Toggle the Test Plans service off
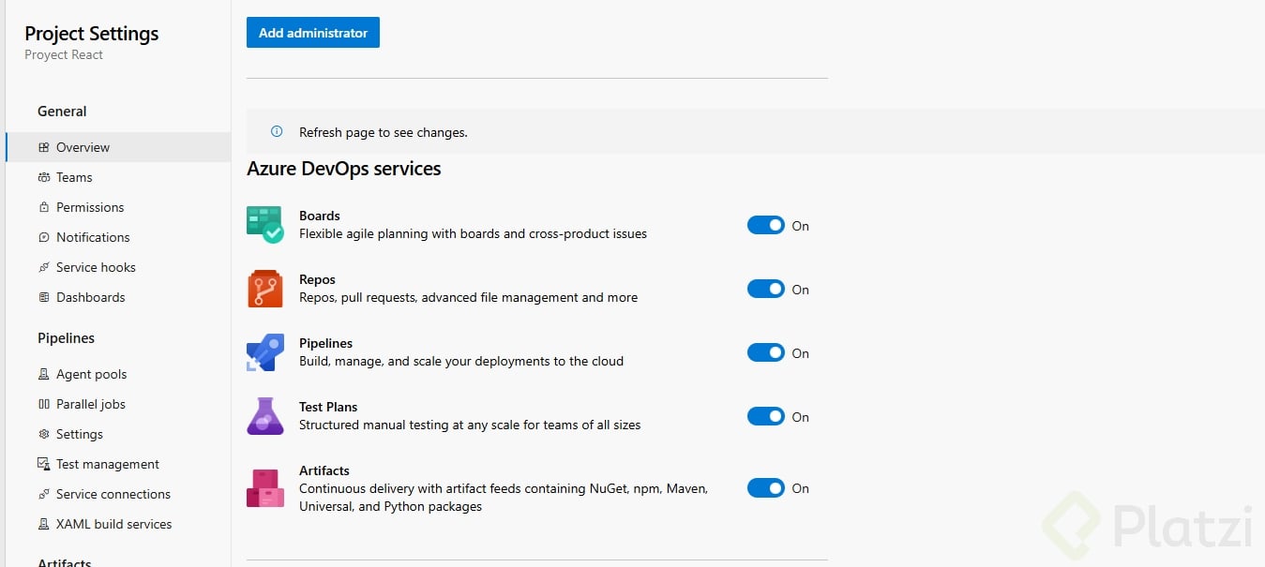 coord(765,417)
